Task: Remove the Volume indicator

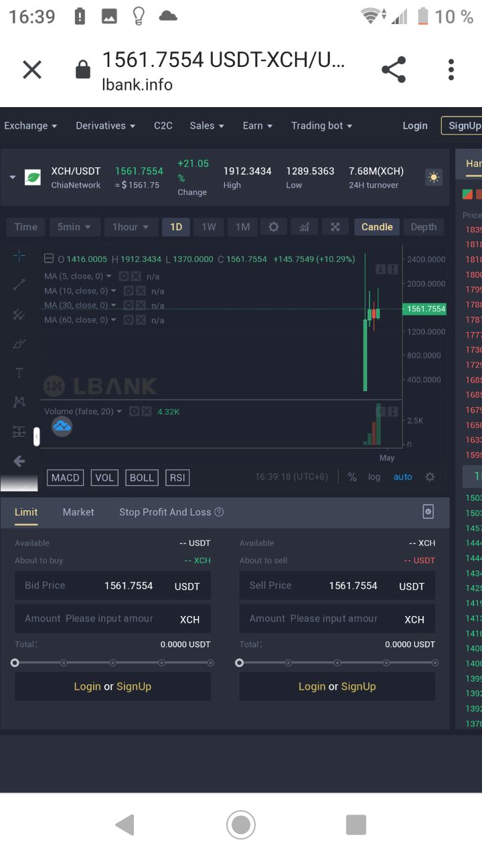Action: 146,412
